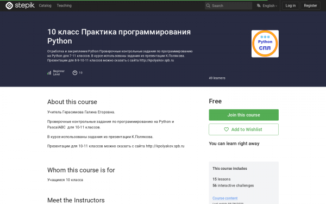Click the 'Whom this course is for' heading
The width and height of the screenshot is (326, 204).
click(81, 170)
